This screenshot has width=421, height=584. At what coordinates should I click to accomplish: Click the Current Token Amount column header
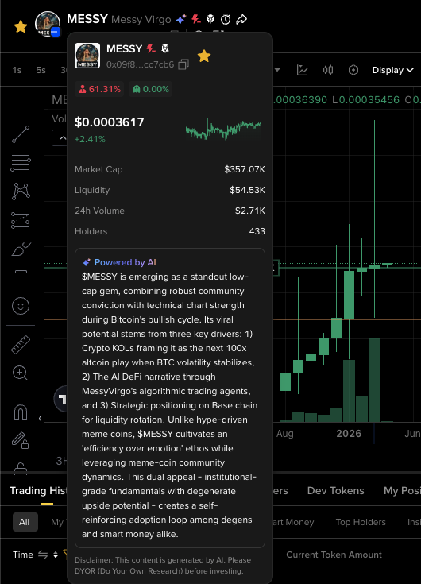pyautogui.click(x=334, y=555)
